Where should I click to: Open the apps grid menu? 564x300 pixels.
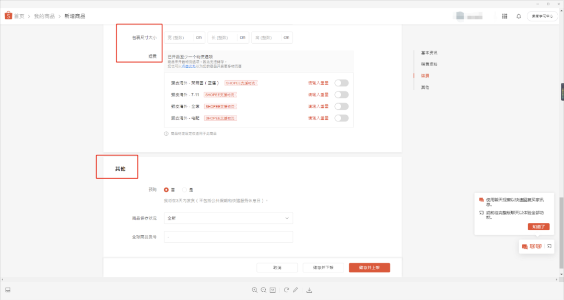(x=504, y=16)
